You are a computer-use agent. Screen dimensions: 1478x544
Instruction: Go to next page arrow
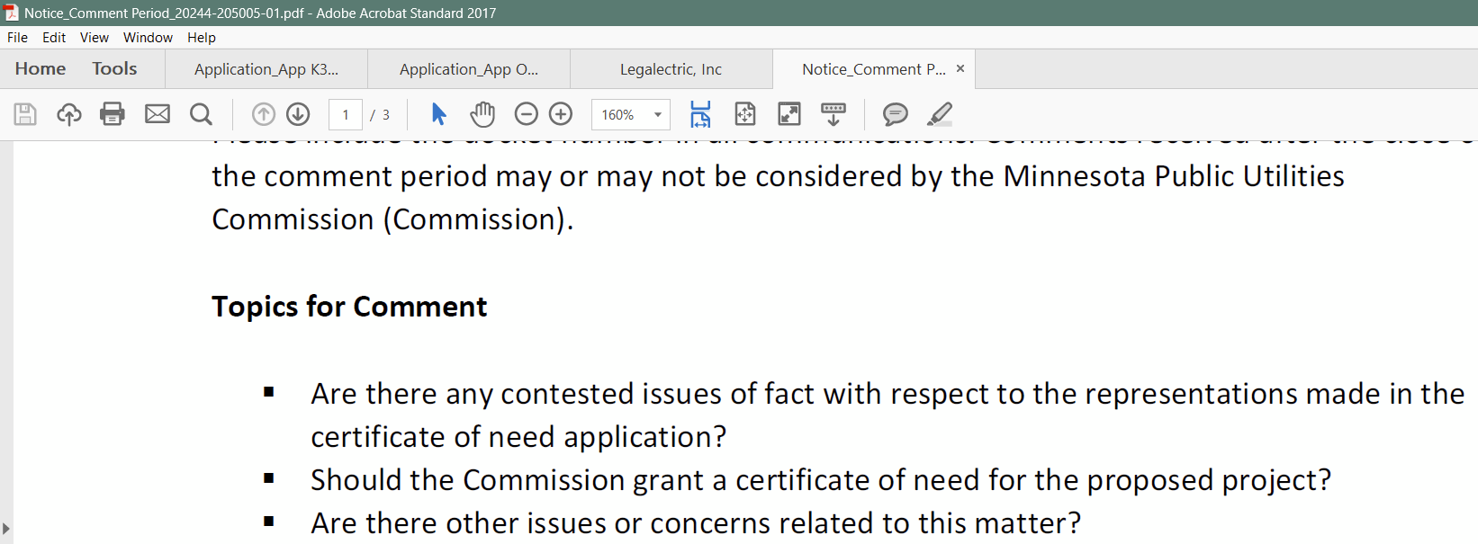[x=298, y=114]
